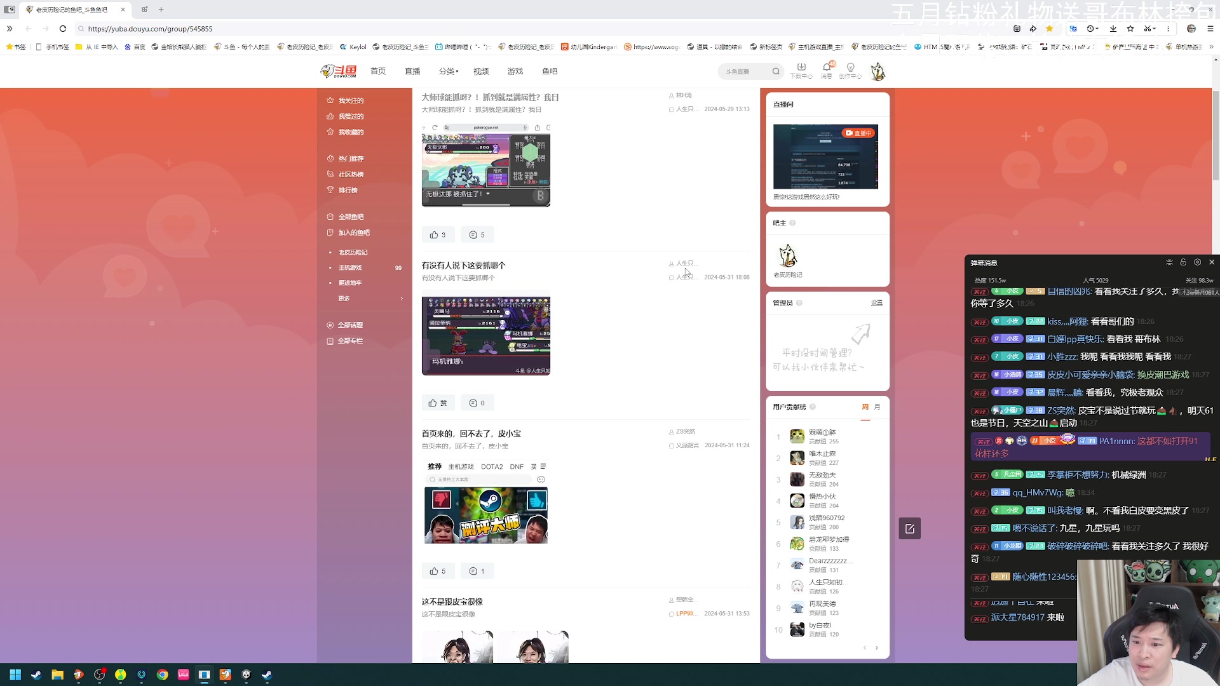
Task: Expand the 分类 dropdown in the top nav
Action: pos(449,72)
